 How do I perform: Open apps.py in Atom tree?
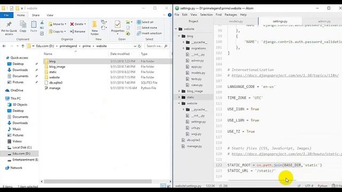(x=196, y=67)
